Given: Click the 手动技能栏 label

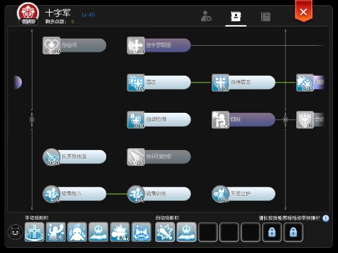Looking at the screenshot, I should [37, 218].
